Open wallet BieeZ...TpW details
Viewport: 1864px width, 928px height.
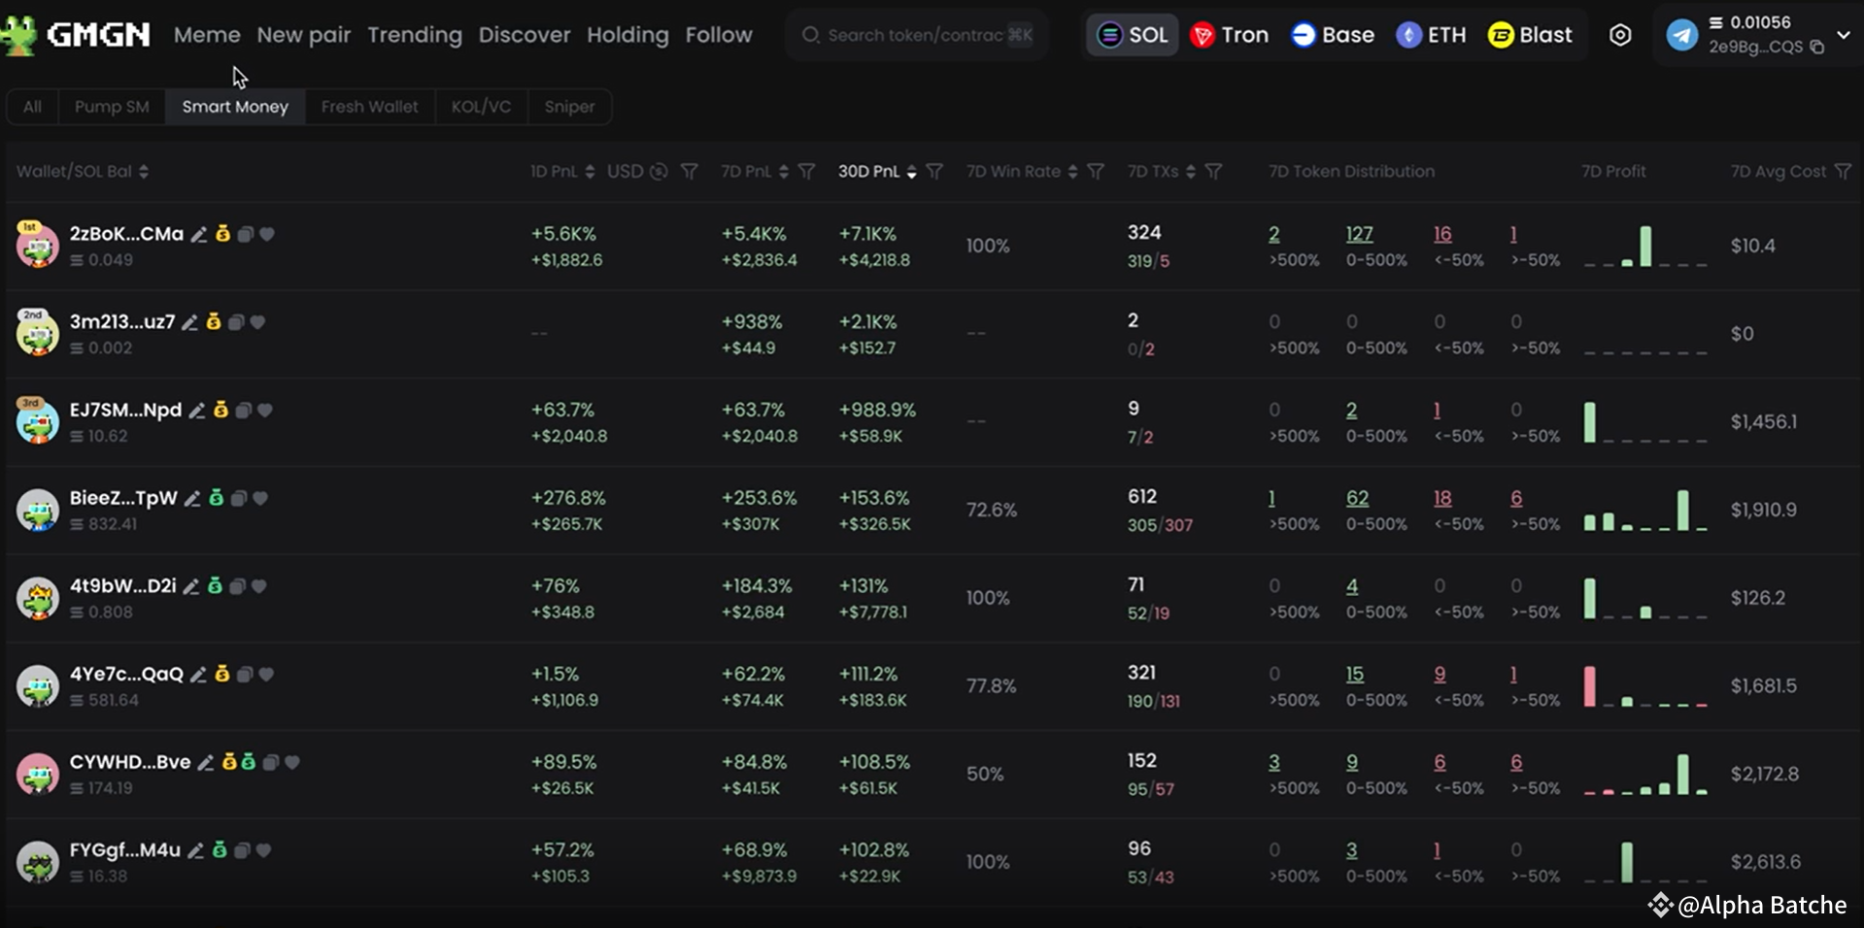coord(124,497)
